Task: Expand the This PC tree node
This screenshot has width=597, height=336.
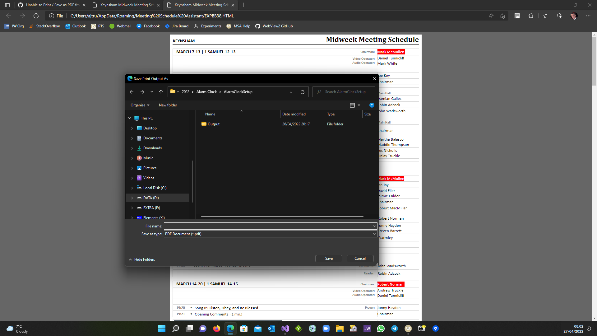Action: point(130,118)
